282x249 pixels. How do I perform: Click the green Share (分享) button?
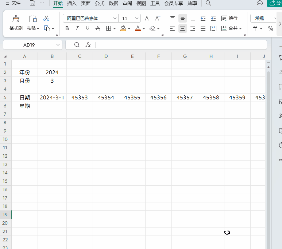tap(274, 3)
